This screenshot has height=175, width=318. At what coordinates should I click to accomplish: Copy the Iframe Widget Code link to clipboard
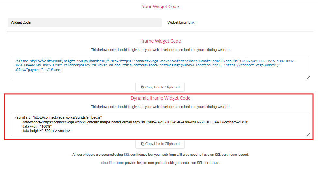coord(160,87)
